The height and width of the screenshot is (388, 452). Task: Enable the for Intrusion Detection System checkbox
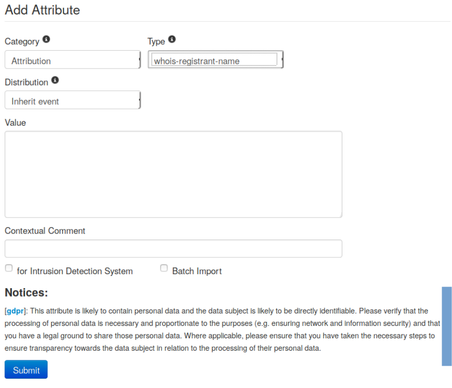click(x=9, y=269)
